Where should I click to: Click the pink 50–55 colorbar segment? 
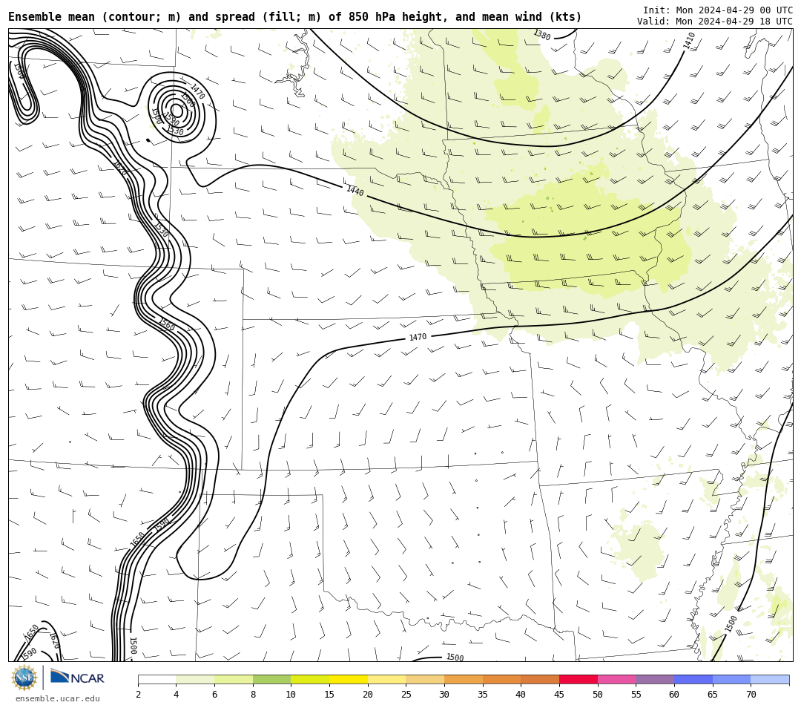coord(616,679)
